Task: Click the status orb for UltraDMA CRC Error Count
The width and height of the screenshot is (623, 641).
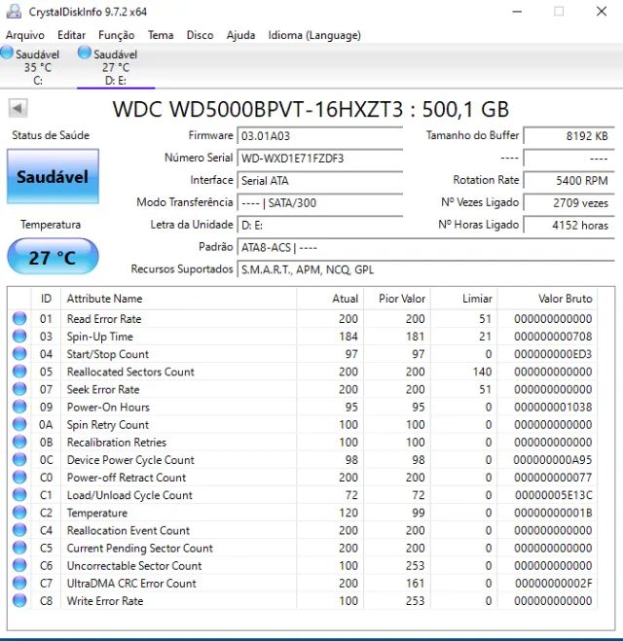Action: (x=19, y=583)
